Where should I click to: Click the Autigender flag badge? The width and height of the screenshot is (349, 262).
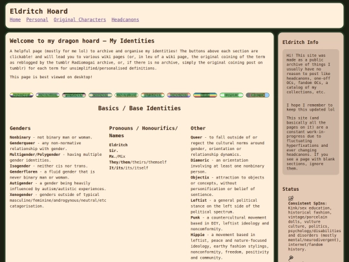153,95
